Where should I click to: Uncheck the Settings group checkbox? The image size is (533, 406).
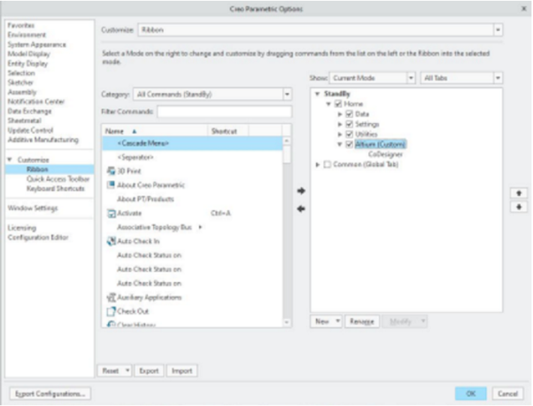pos(349,125)
